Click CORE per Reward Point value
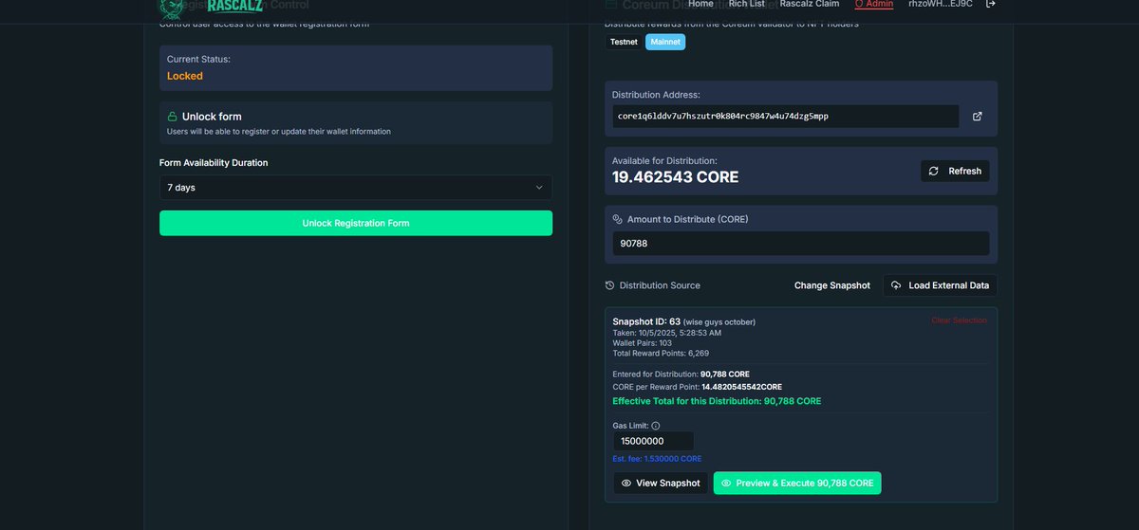 742,387
